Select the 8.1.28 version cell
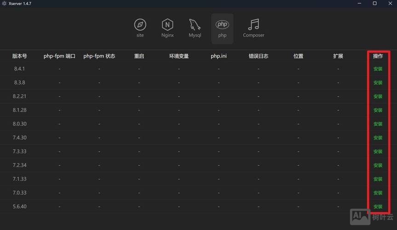Image resolution: width=397 pixels, height=230 pixels. point(19,110)
